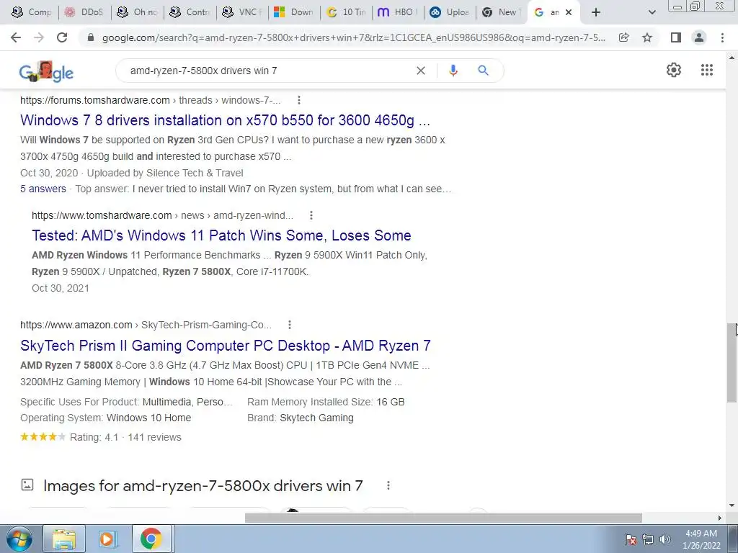Reload the current page
The image size is (738, 553).
pyautogui.click(x=62, y=37)
